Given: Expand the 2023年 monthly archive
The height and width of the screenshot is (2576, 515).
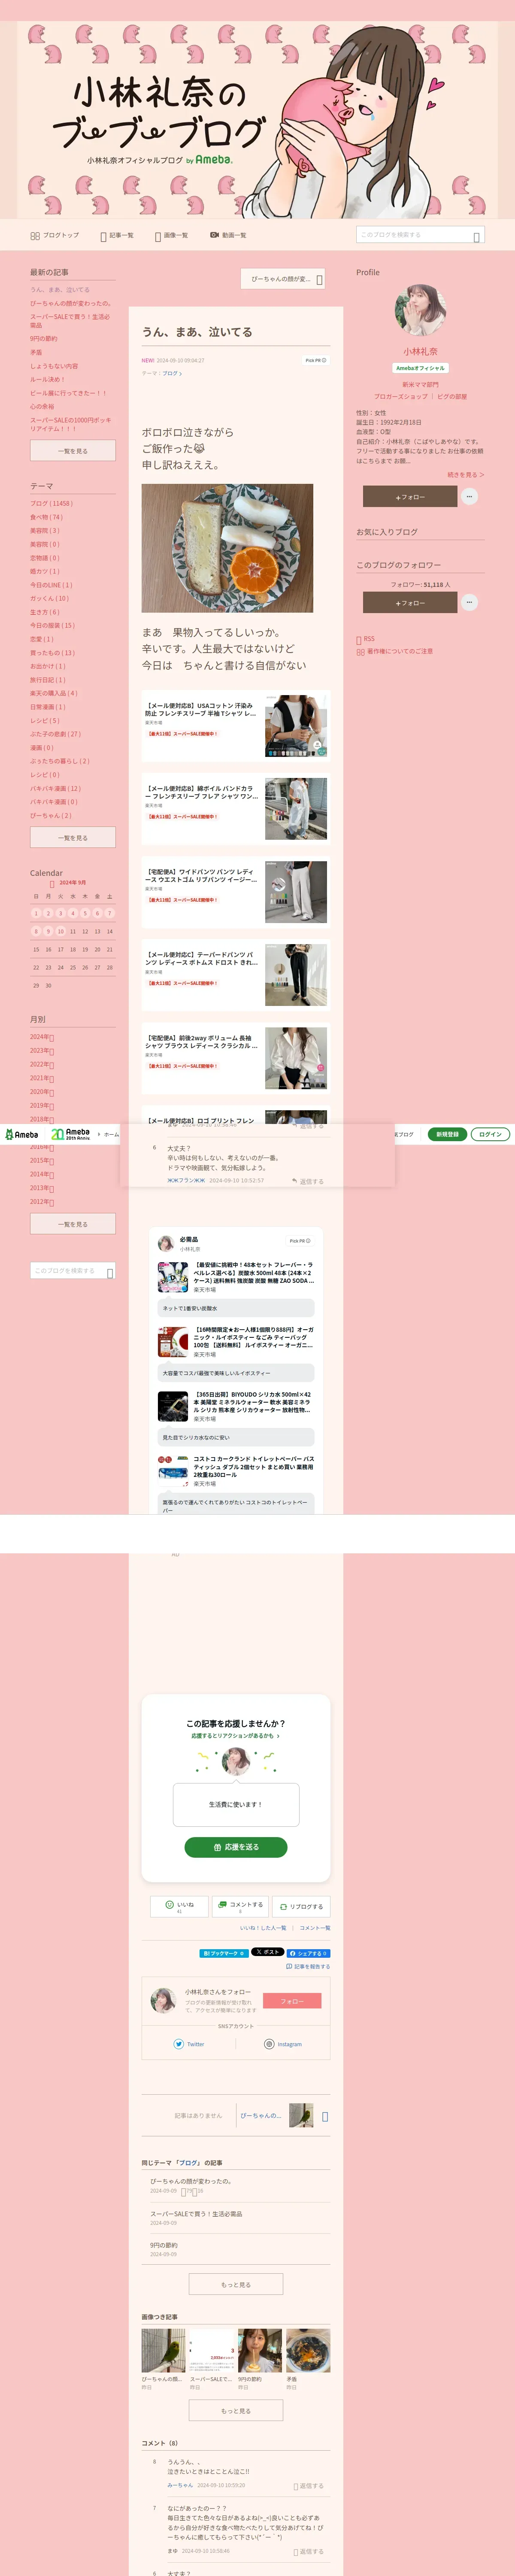Looking at the screenshot, I should click(x=42, y=1051).
